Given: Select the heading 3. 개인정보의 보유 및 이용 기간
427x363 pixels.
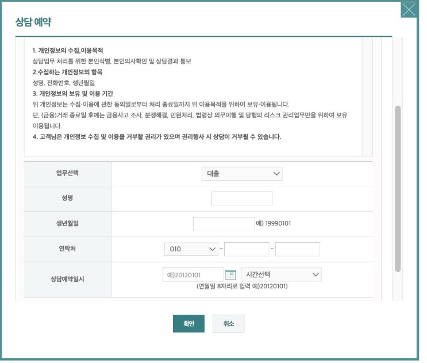Looking at the screenshot, I should [x=74, y=94].
